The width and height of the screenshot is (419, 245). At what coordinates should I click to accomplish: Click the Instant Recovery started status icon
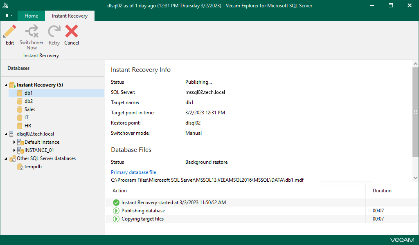tap(116, 203)
